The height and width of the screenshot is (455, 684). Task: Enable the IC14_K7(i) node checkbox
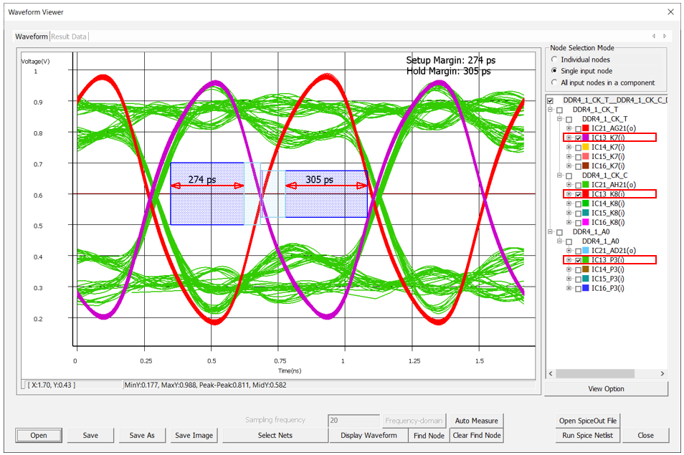(578, 147)
